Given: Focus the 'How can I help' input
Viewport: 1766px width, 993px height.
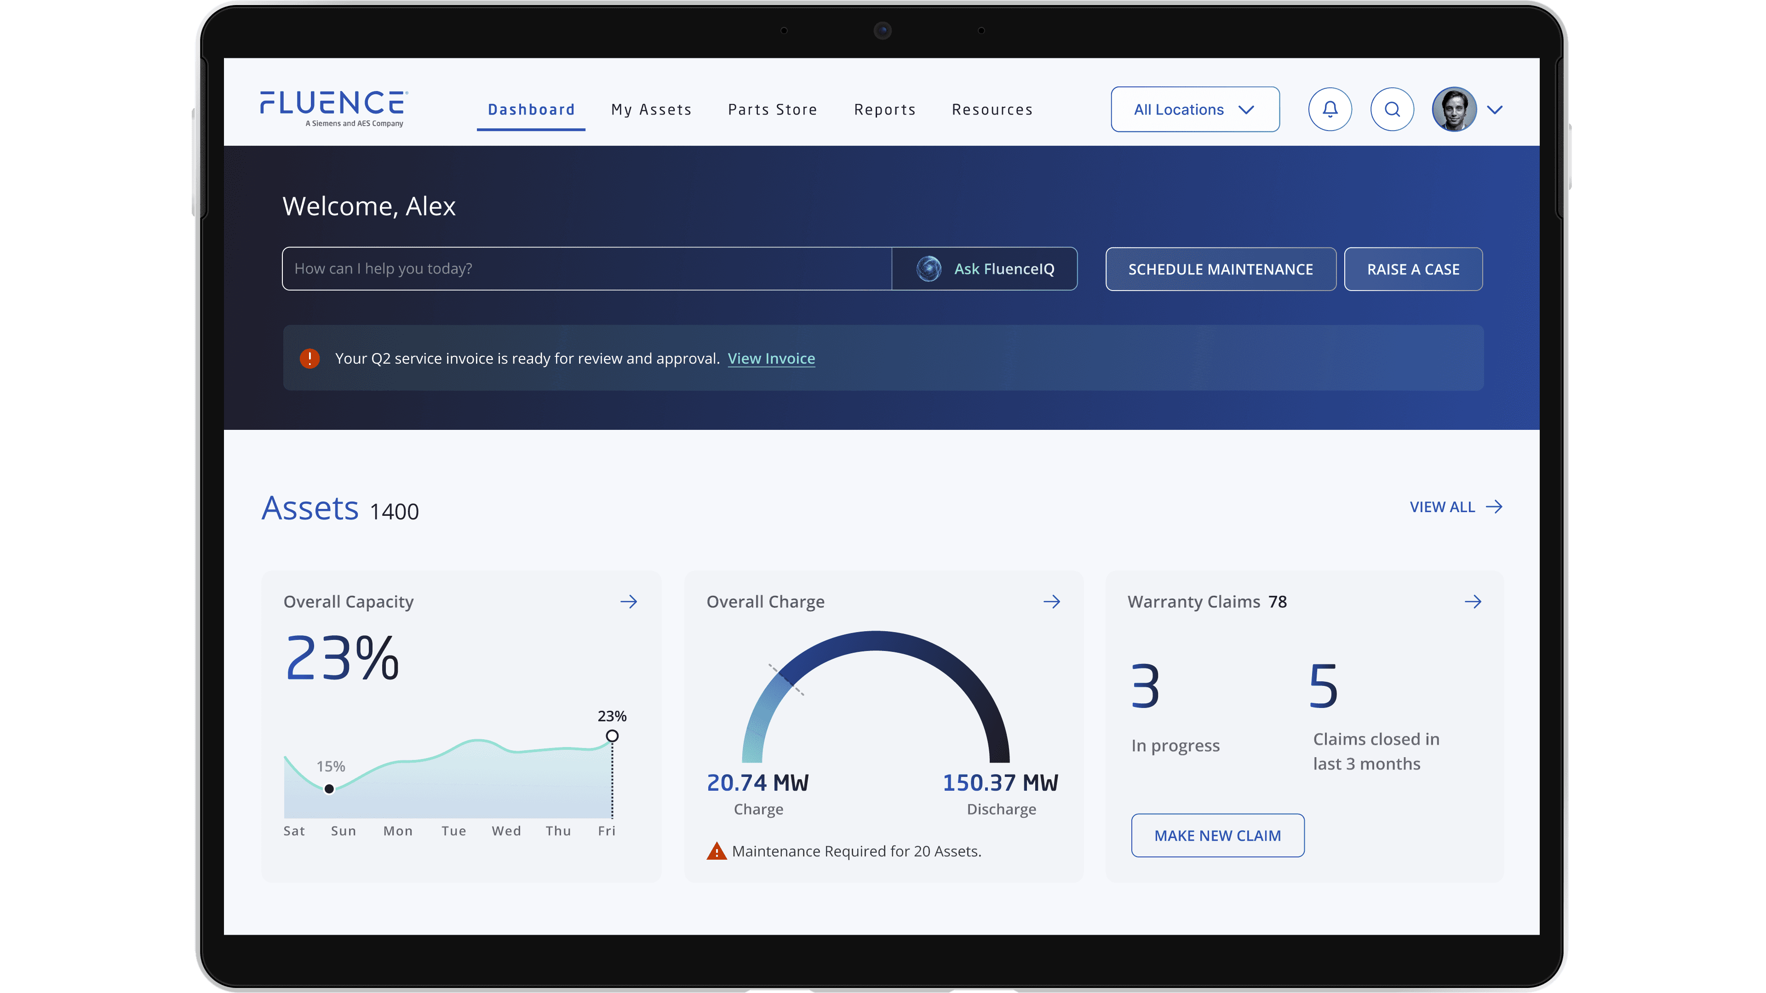Looking at the screenshot, I should click(586, 268).
